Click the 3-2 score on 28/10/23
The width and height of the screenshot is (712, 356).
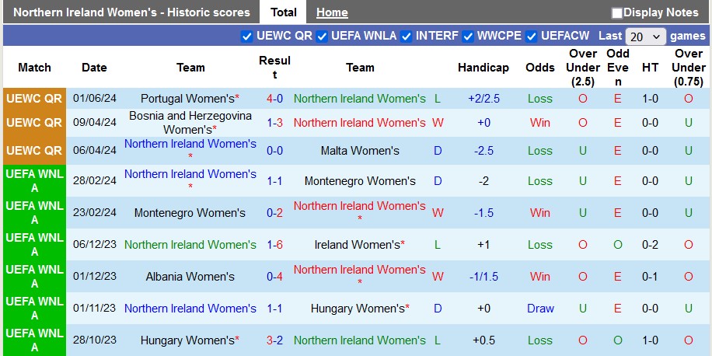(274, 340)
